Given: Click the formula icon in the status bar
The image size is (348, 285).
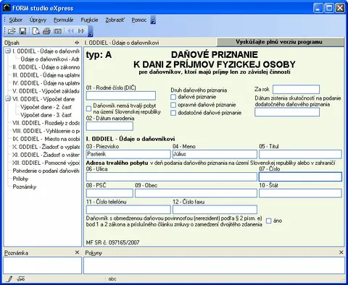Looking at the screenshot, I should point(21,279).
